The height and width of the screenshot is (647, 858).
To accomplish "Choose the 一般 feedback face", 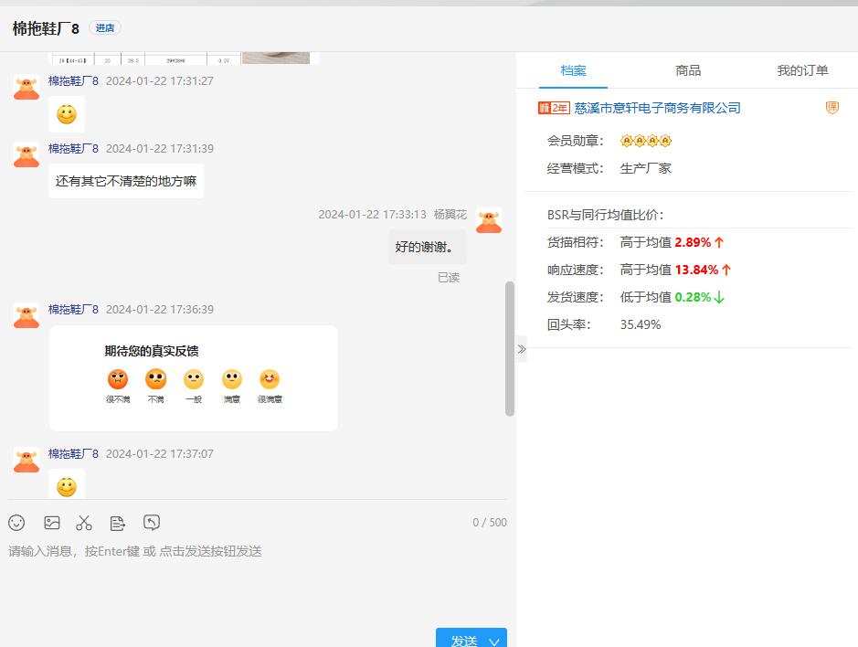I will pos(194,379).
